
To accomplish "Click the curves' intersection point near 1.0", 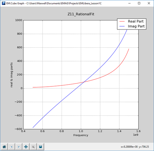I will (84, 82).
